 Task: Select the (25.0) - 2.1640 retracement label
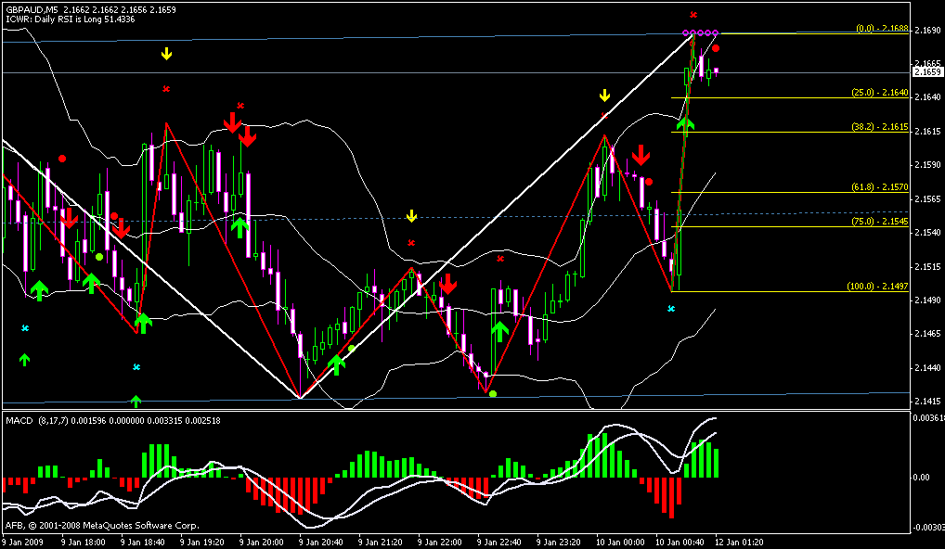pyautogui.click(x=877, y=92)
